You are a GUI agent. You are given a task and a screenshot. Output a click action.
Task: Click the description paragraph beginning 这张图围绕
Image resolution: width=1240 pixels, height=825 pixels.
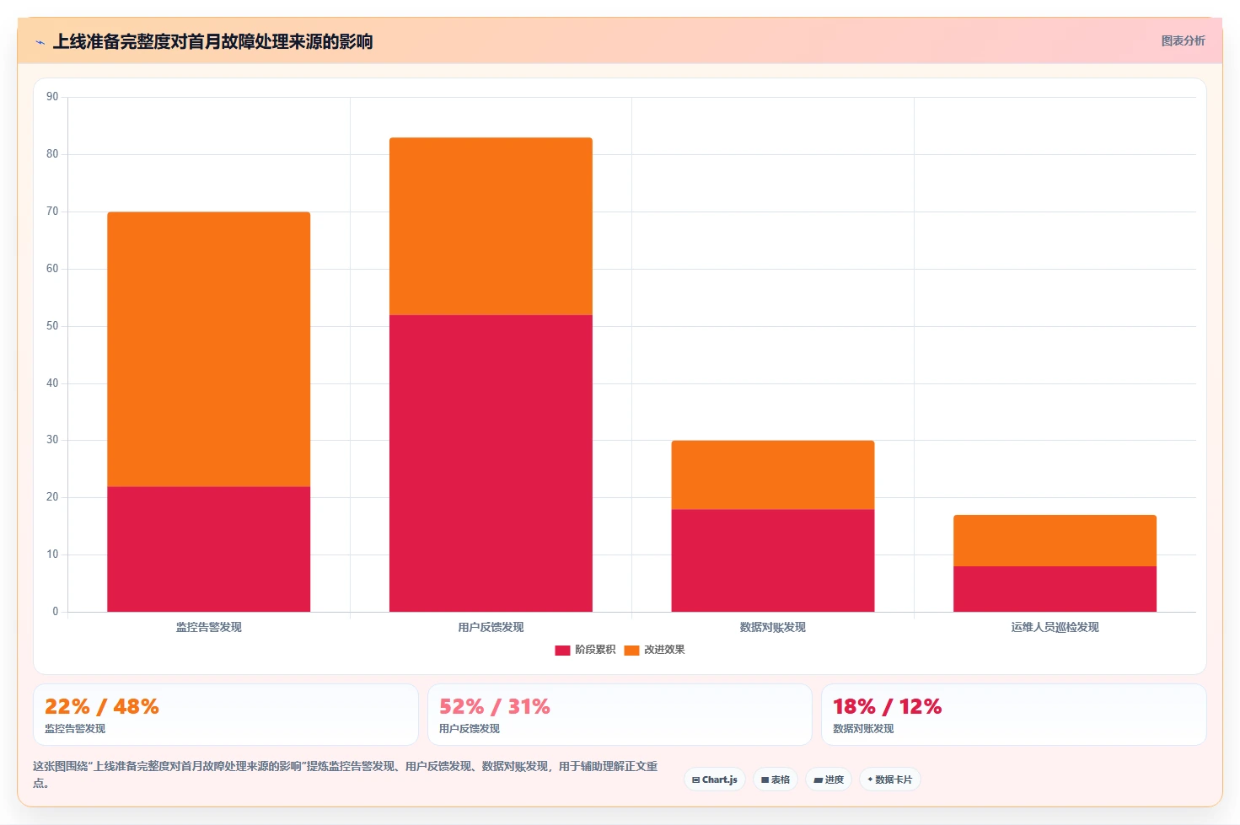point(346,774)
